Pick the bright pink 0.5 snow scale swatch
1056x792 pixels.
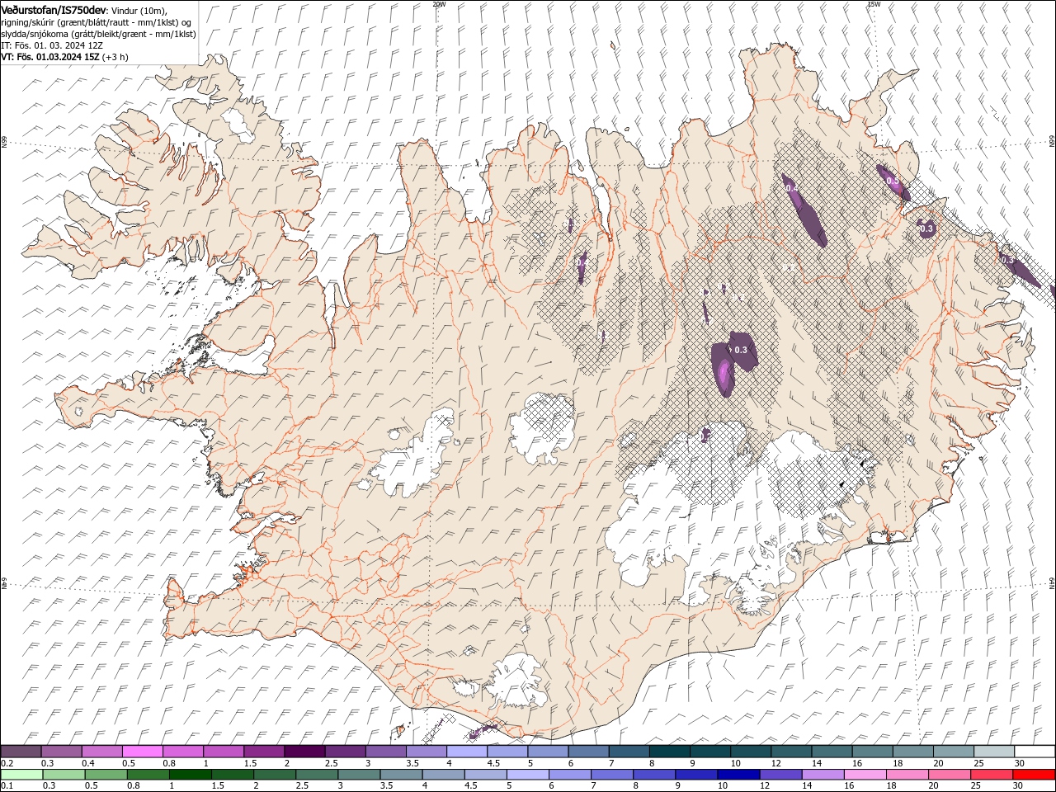click(x=143, y=751)
